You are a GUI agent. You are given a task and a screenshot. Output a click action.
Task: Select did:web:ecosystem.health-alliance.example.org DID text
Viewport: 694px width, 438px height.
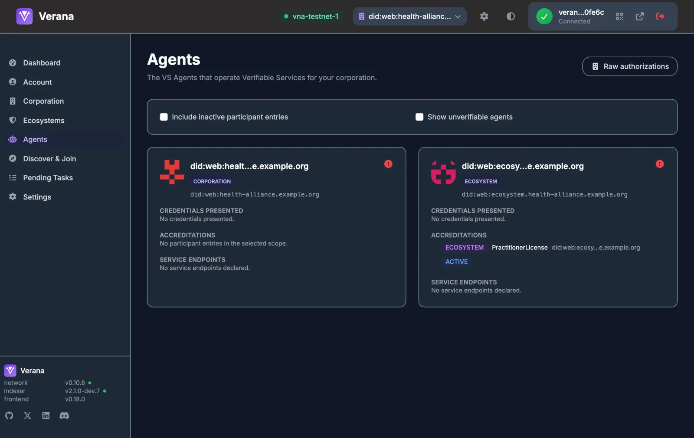click(x=544, y=194)
